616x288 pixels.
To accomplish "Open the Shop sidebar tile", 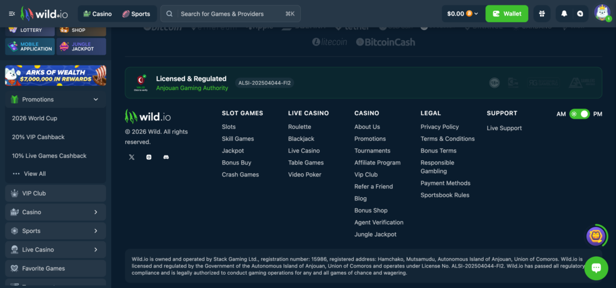I will pyautogui.click(x=81, y=30).
